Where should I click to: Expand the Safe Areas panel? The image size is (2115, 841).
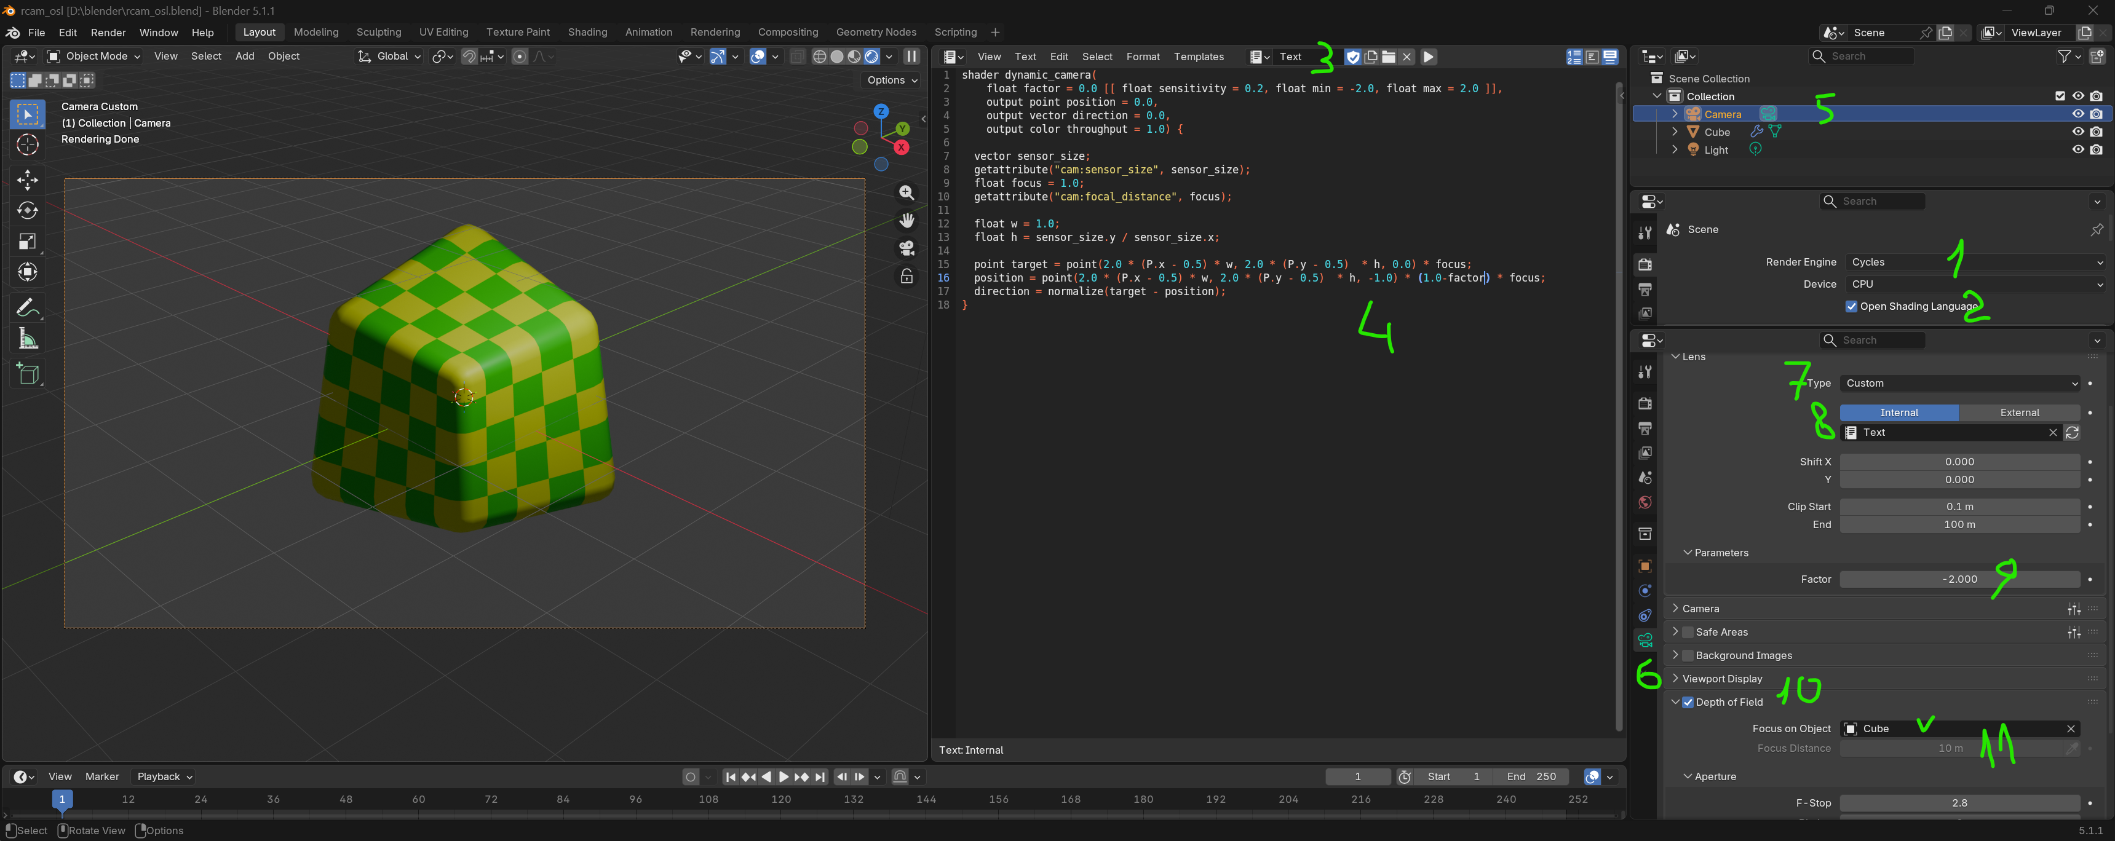pyautogui.click(x=1721, y=633)
